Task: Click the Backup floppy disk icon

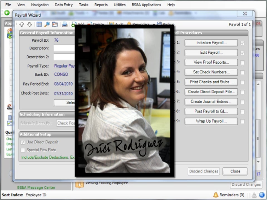Action: [159, 24]
